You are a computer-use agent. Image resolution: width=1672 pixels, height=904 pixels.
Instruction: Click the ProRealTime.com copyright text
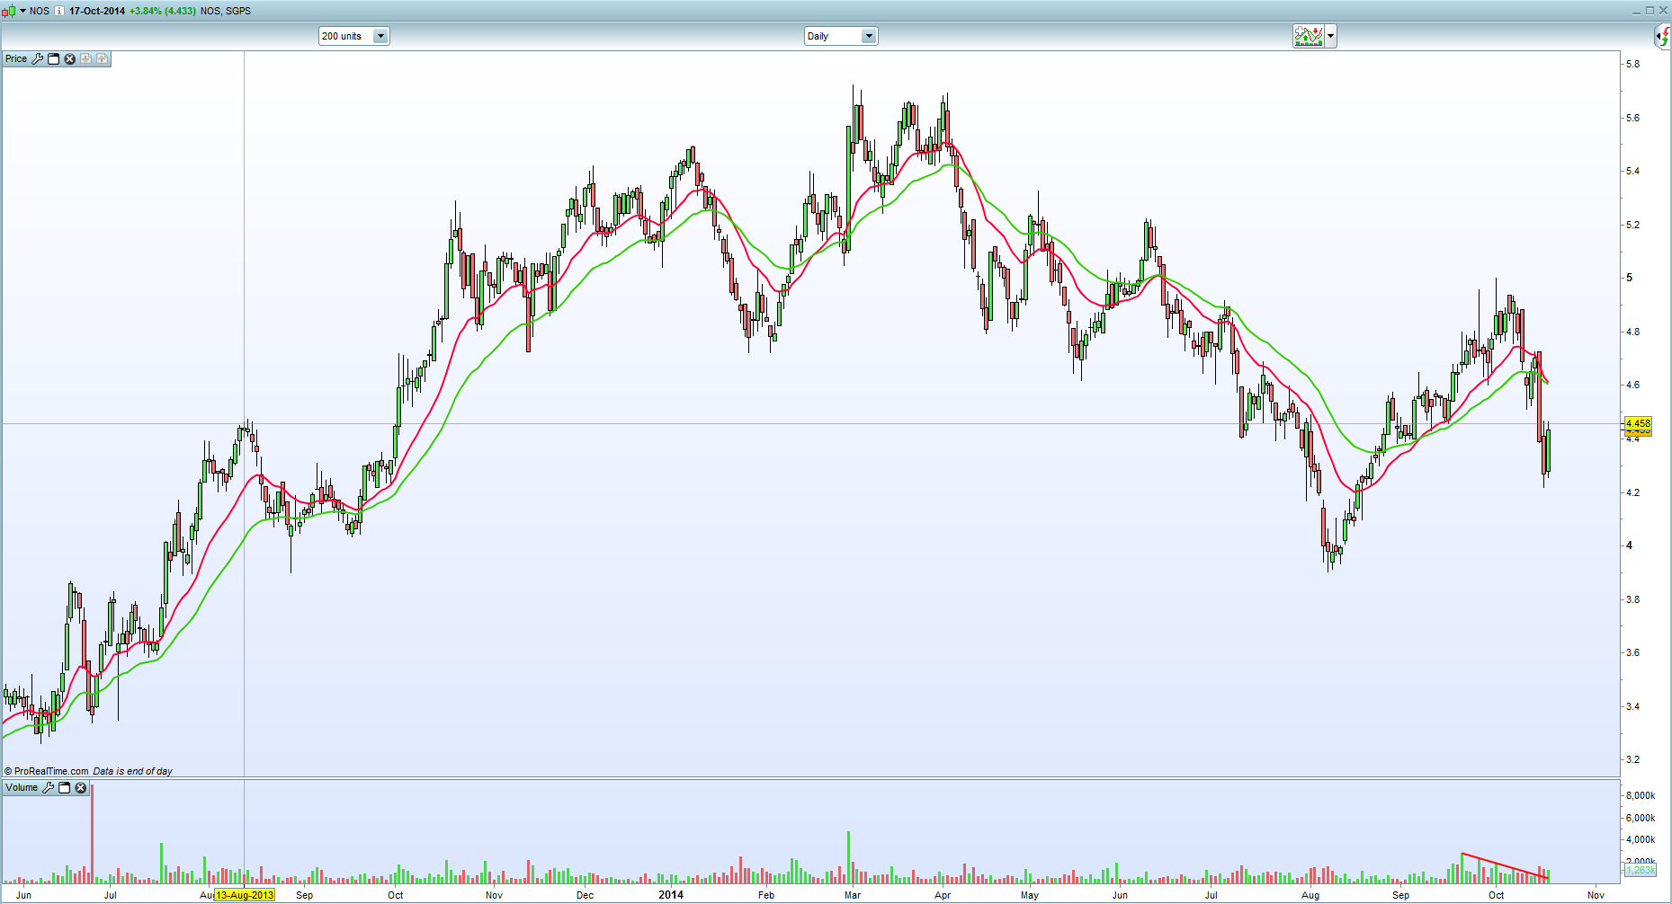(x=47, y=771)
